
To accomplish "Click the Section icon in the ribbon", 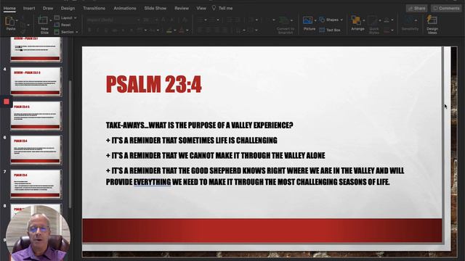I will click(57, 32).
